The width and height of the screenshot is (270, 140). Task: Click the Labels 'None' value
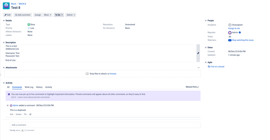pos(30,35)
